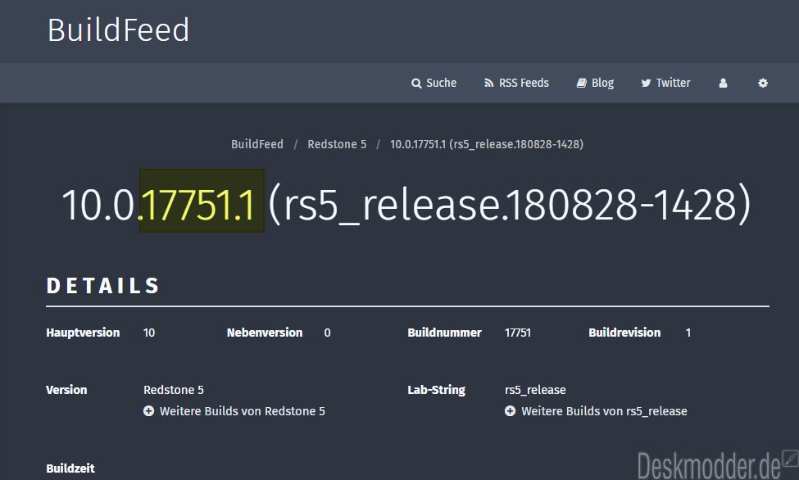The width and height of the screenshot is (799, 480).
Task: Click the Nebenversion label
Action: (265, 333)
